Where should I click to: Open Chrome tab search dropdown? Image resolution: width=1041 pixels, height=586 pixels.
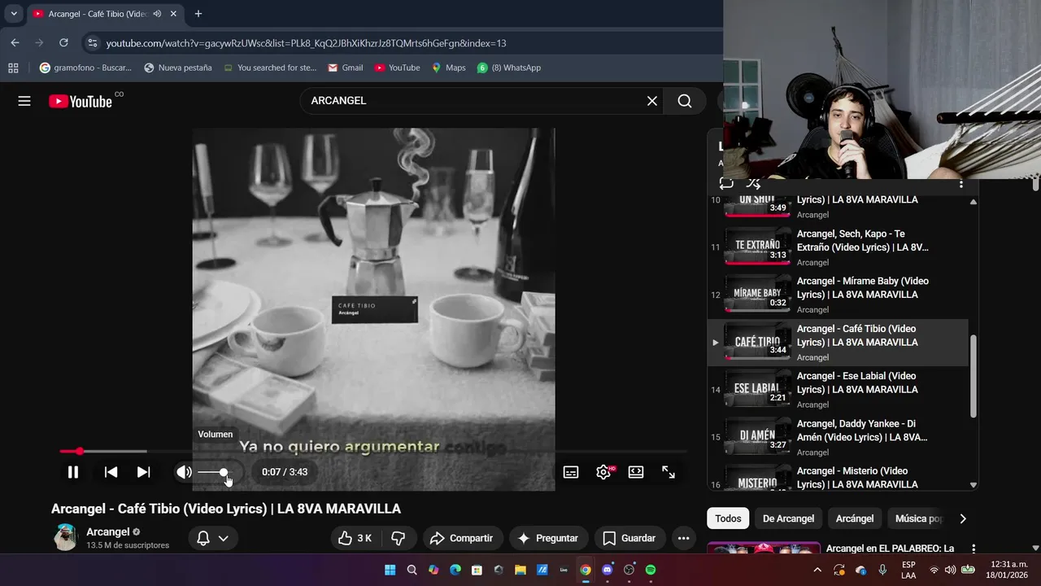pos(14,14)
